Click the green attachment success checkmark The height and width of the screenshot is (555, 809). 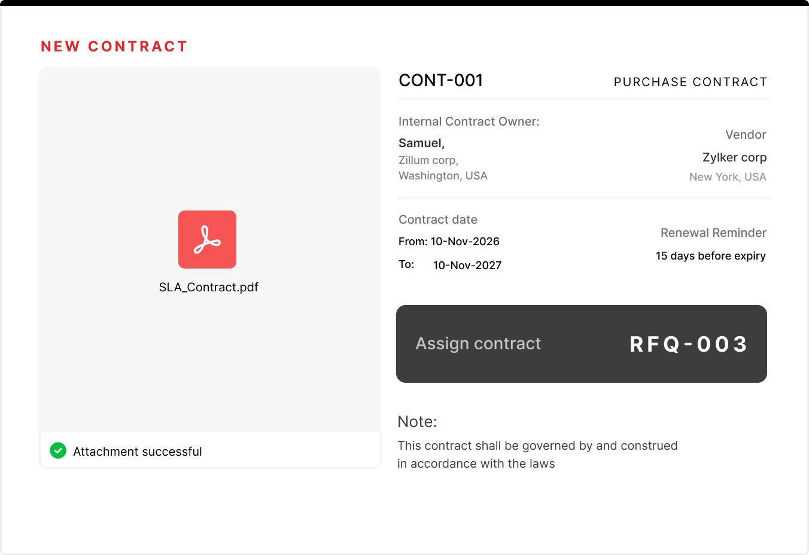click(58, 450)
